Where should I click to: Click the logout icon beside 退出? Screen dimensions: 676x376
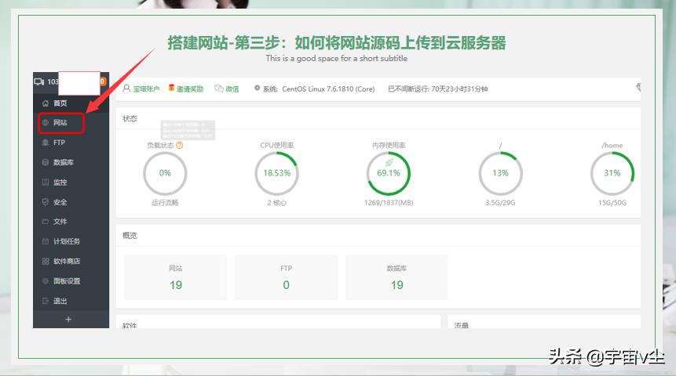[x=46, y=301]
